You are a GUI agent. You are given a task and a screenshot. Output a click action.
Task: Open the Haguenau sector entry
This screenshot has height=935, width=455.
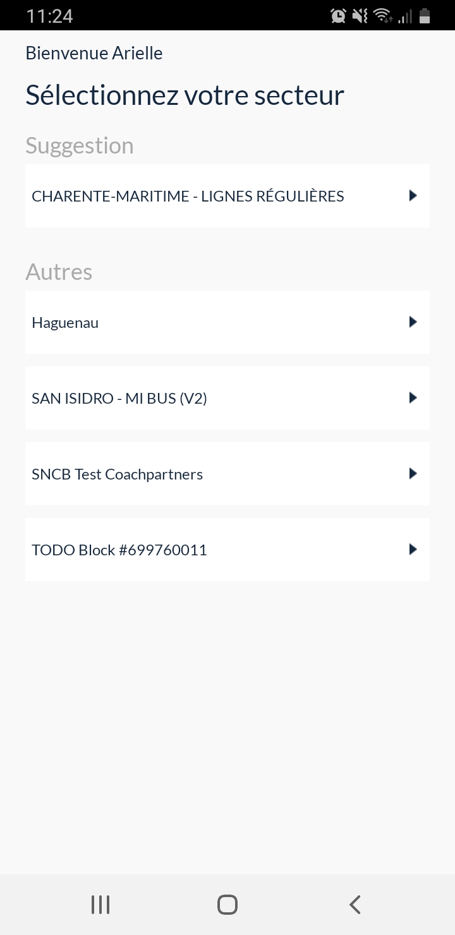227,322
